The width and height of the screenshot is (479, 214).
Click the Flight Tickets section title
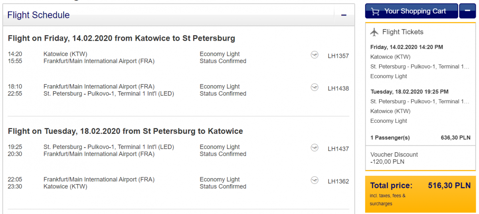[x=403, y=32]
